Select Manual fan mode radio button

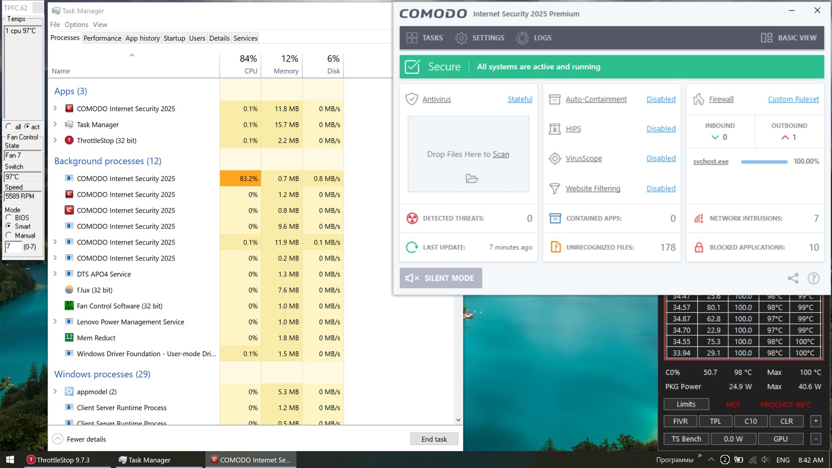tap(9, 235)
